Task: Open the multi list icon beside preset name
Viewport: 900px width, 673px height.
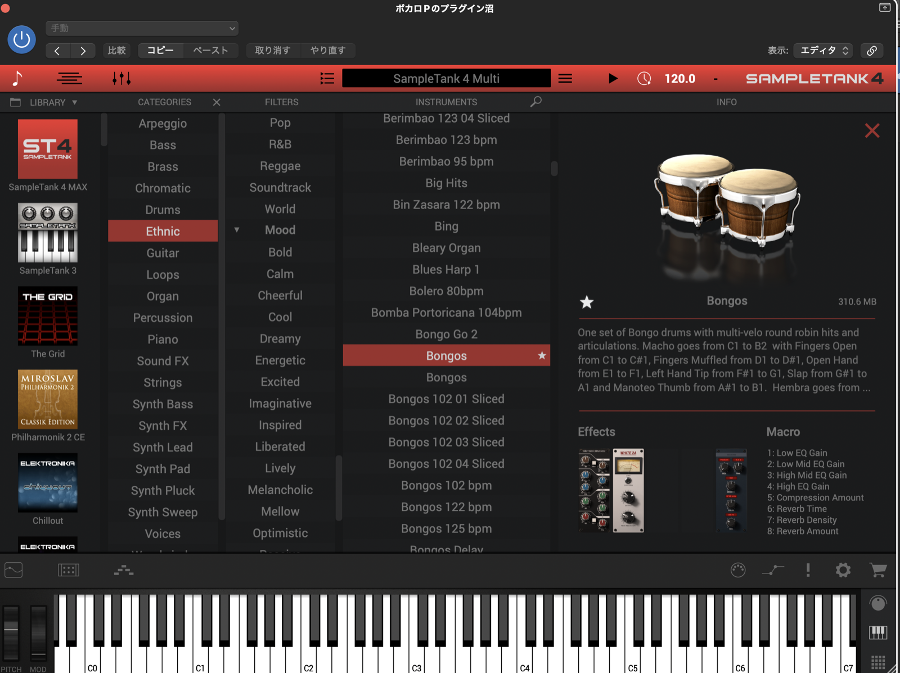Action: pyautogui.click(x=327, y=79)
